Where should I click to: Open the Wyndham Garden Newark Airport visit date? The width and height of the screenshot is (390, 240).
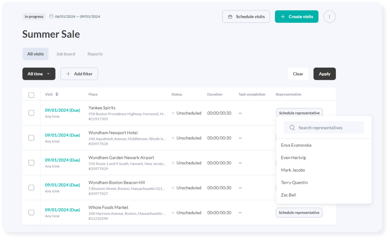point(62,160)
